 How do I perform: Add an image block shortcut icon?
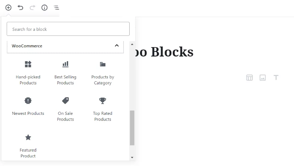[263, 78]
